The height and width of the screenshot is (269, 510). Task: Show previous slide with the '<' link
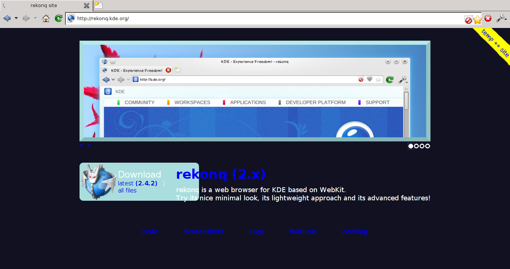(x=82, y=145)
